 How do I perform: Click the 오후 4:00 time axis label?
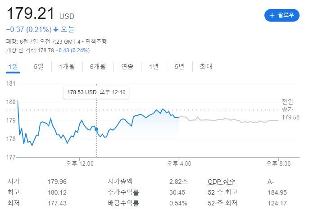click(x=179, y=164)
